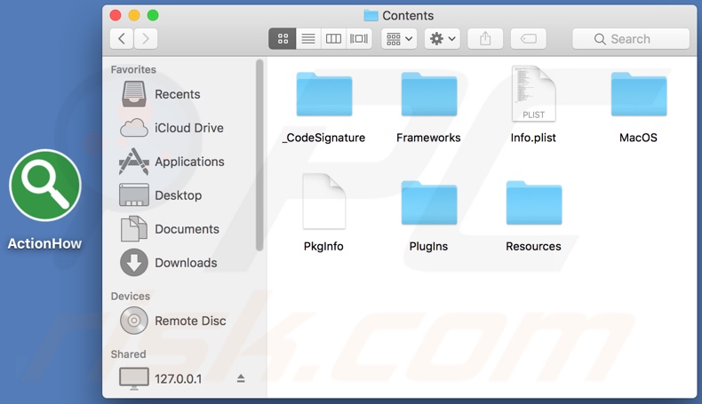Switch to list view
Viewport: 702px width, 404px height.
[x=308, y=39]
